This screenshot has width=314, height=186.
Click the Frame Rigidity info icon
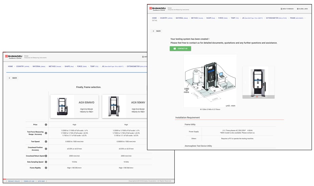click(46, 168)
